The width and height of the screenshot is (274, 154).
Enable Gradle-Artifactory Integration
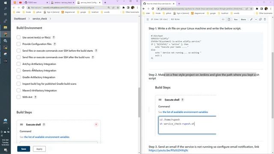18,77
